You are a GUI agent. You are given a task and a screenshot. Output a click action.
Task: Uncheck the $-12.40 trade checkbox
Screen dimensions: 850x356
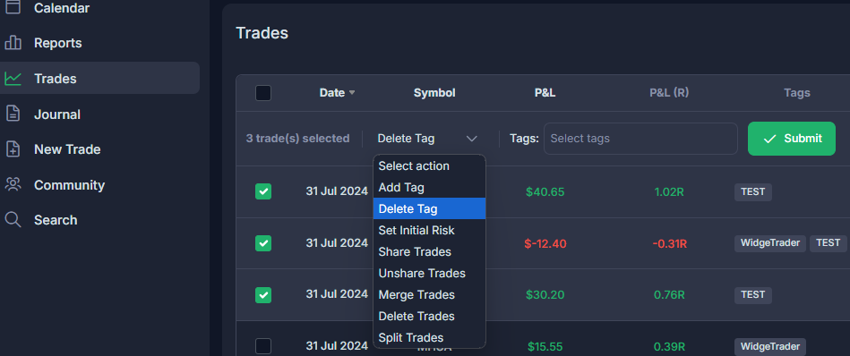tap(263, 243)
